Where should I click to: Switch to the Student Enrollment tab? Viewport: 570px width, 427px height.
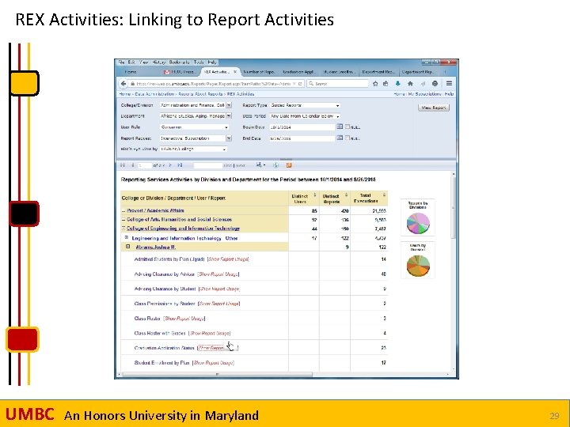(339, 72)
